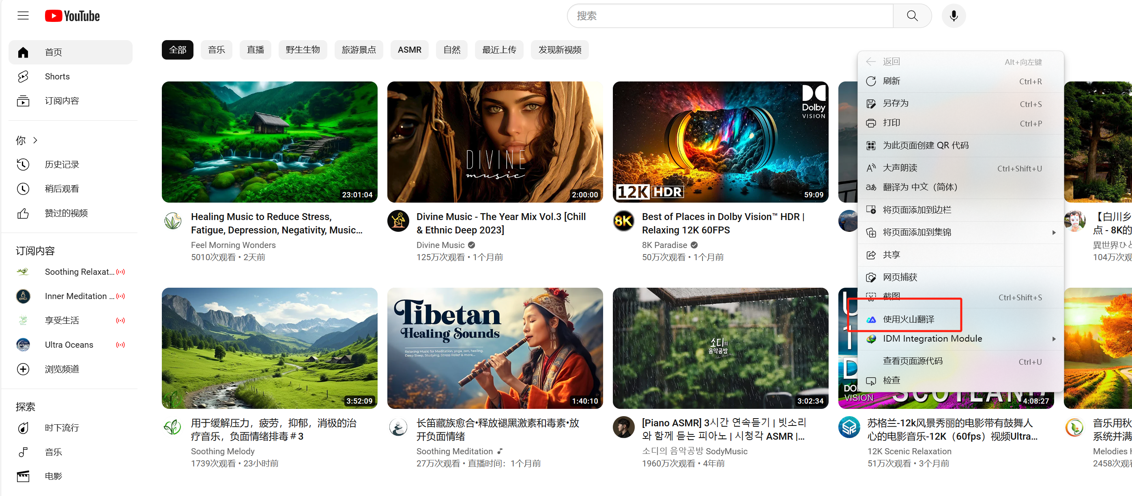Filter videos by 野生生物 chip

pos(303,49)
